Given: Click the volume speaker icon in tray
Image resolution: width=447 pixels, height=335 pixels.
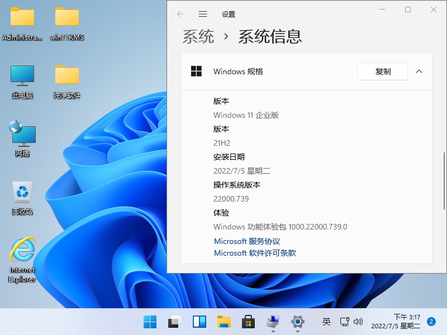Looking at the screenshot, I should point(358,322).
